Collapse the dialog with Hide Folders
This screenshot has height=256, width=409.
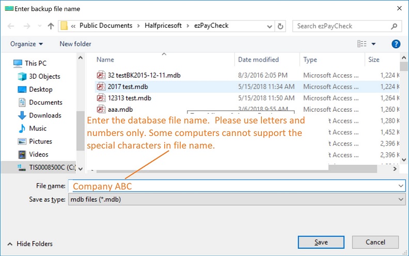[30, 244]
